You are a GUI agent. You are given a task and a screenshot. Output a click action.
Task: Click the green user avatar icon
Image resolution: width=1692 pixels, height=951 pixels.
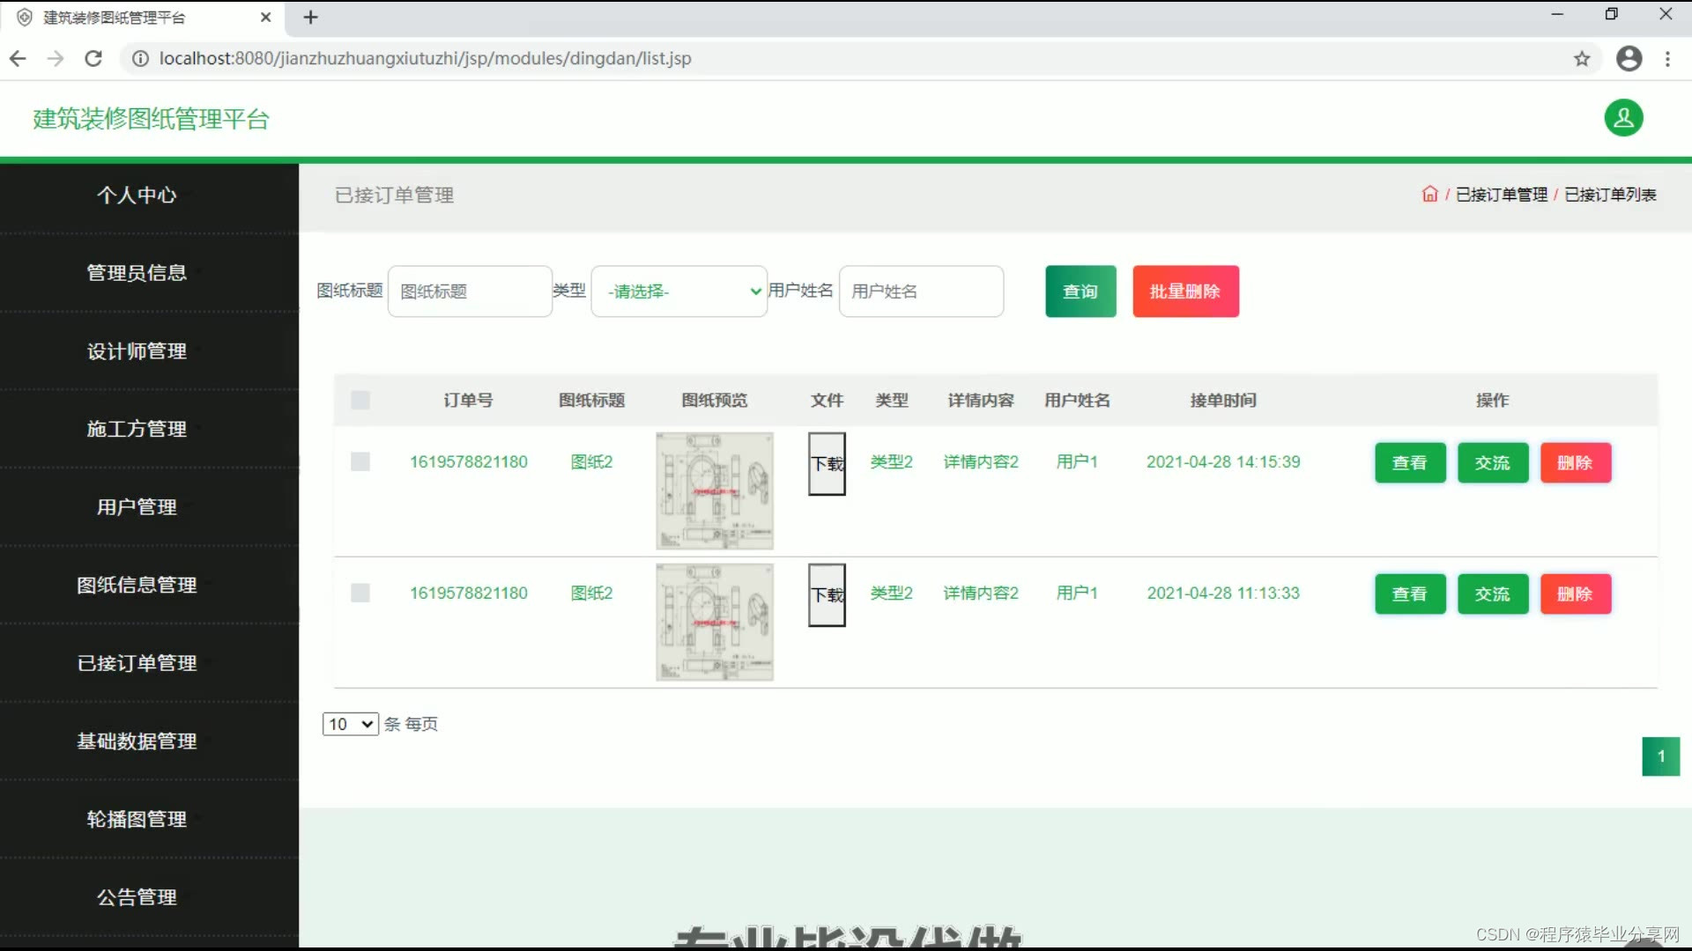[x=1623, y=118]
